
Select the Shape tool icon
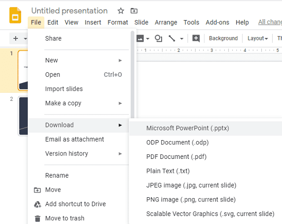(158, 38)
